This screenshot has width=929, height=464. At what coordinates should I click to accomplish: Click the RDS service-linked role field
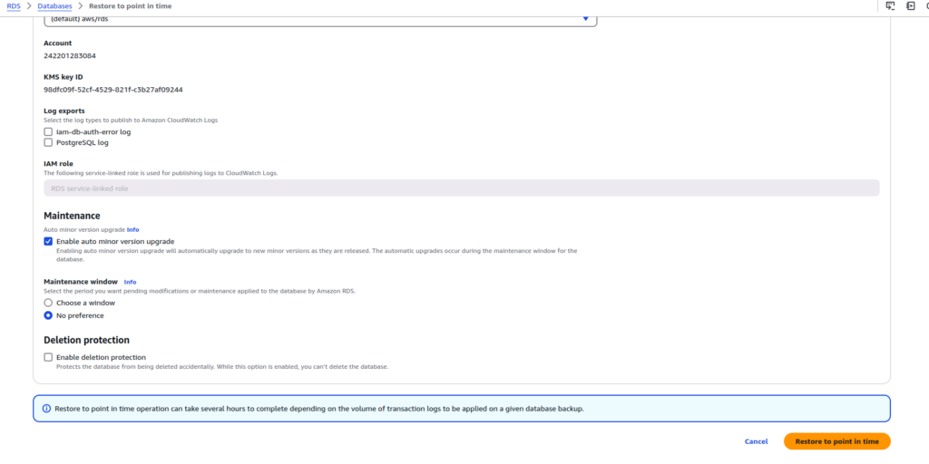(x=461, y=188)
